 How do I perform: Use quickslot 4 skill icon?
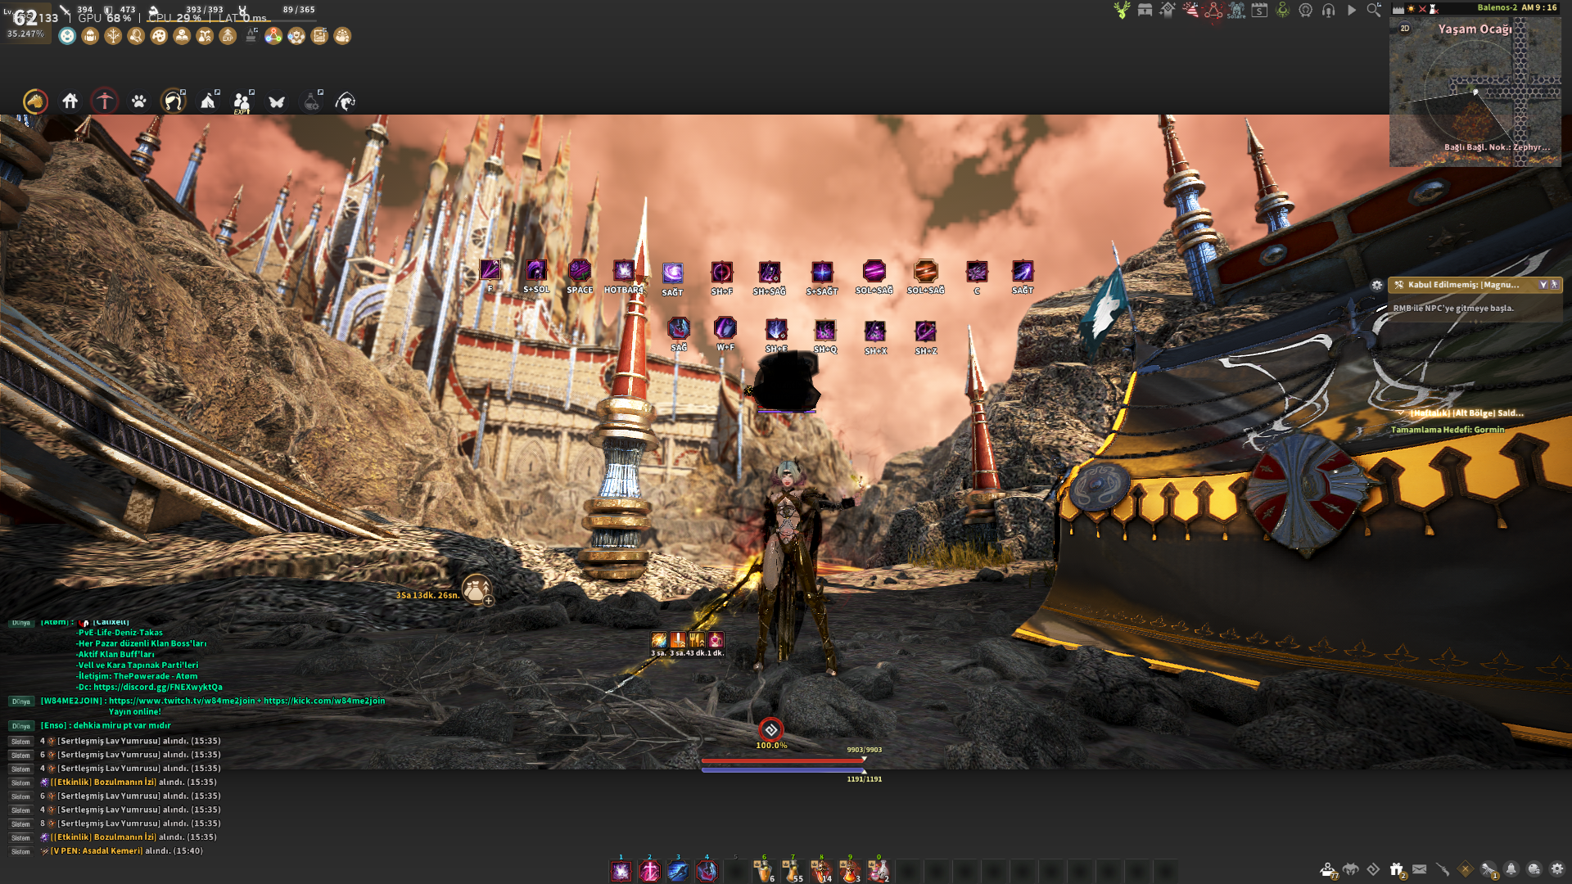coord(707,871)
